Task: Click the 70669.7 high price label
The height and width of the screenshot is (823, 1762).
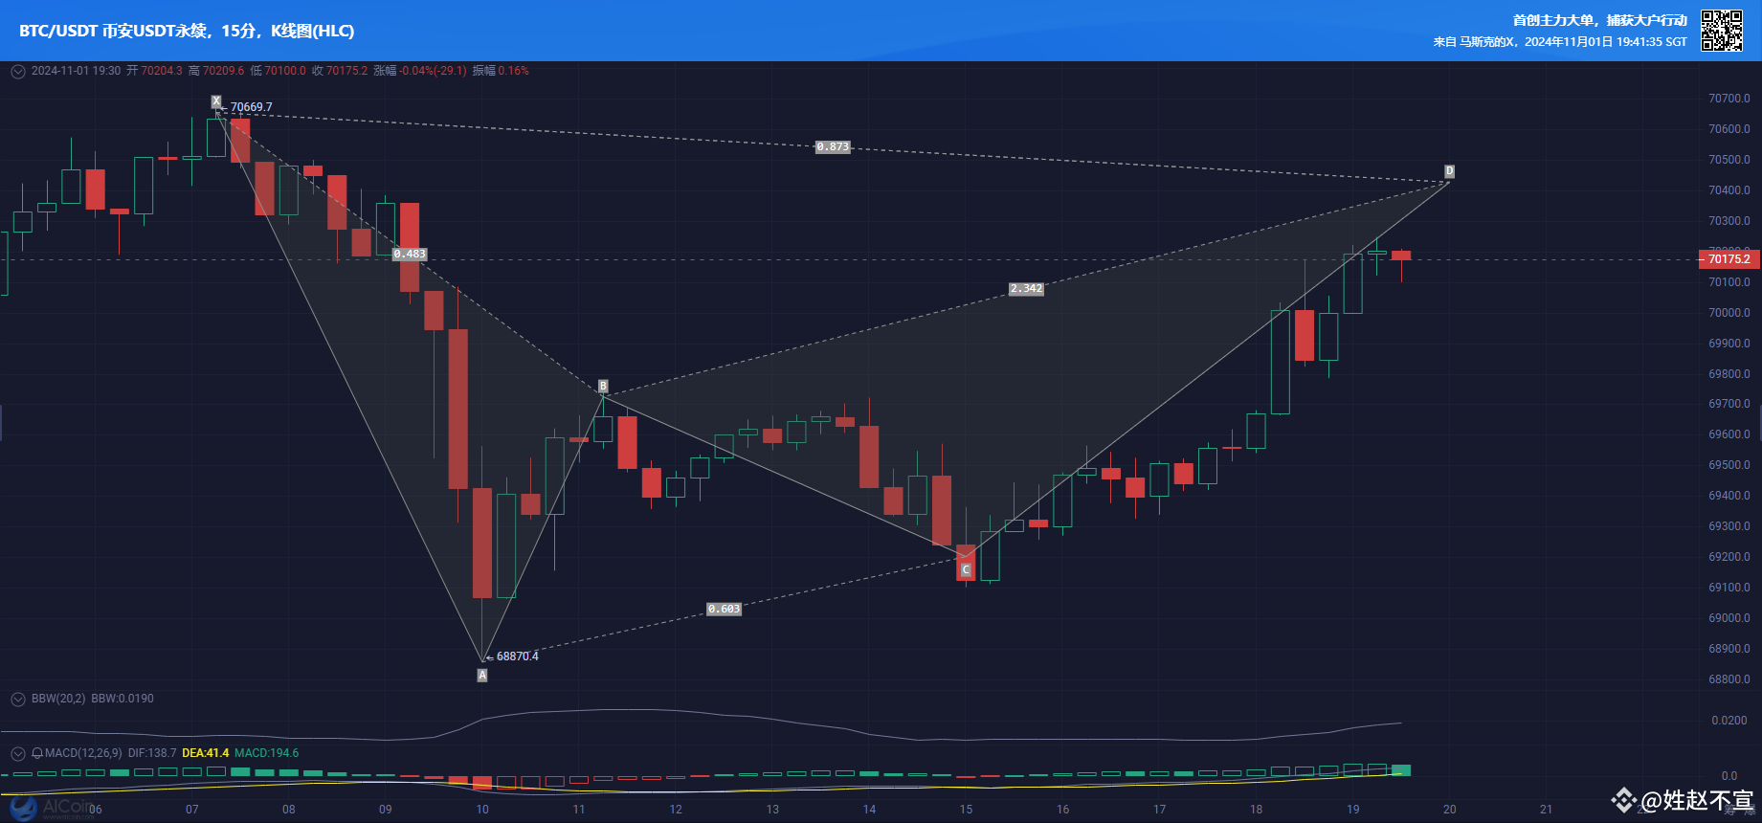Action: click(x=252, y=107)
